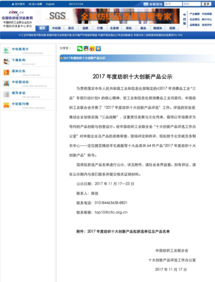Select the 资讯 navigation tab
This screenshot has height=282, width=215.
click(71, 28)
